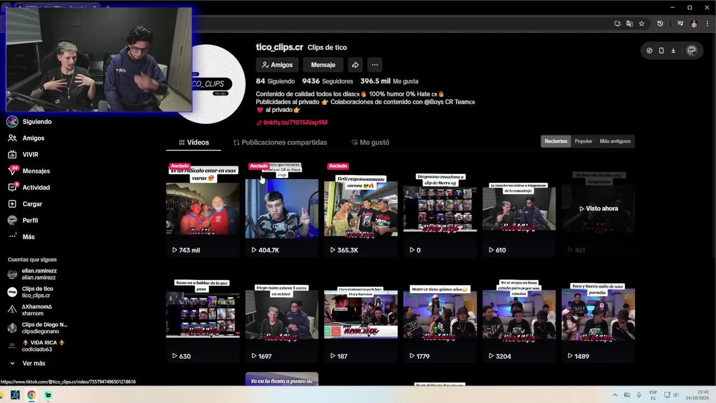This screenshot has width=716, height=403.
Task: Click the translate page icon
Action: [x=629, y=24]
